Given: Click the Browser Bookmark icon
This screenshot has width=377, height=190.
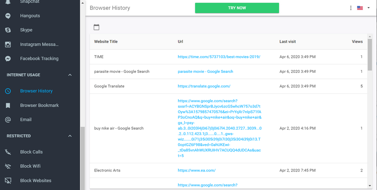Looking at the screenshot, I should (x=8, y=106).
